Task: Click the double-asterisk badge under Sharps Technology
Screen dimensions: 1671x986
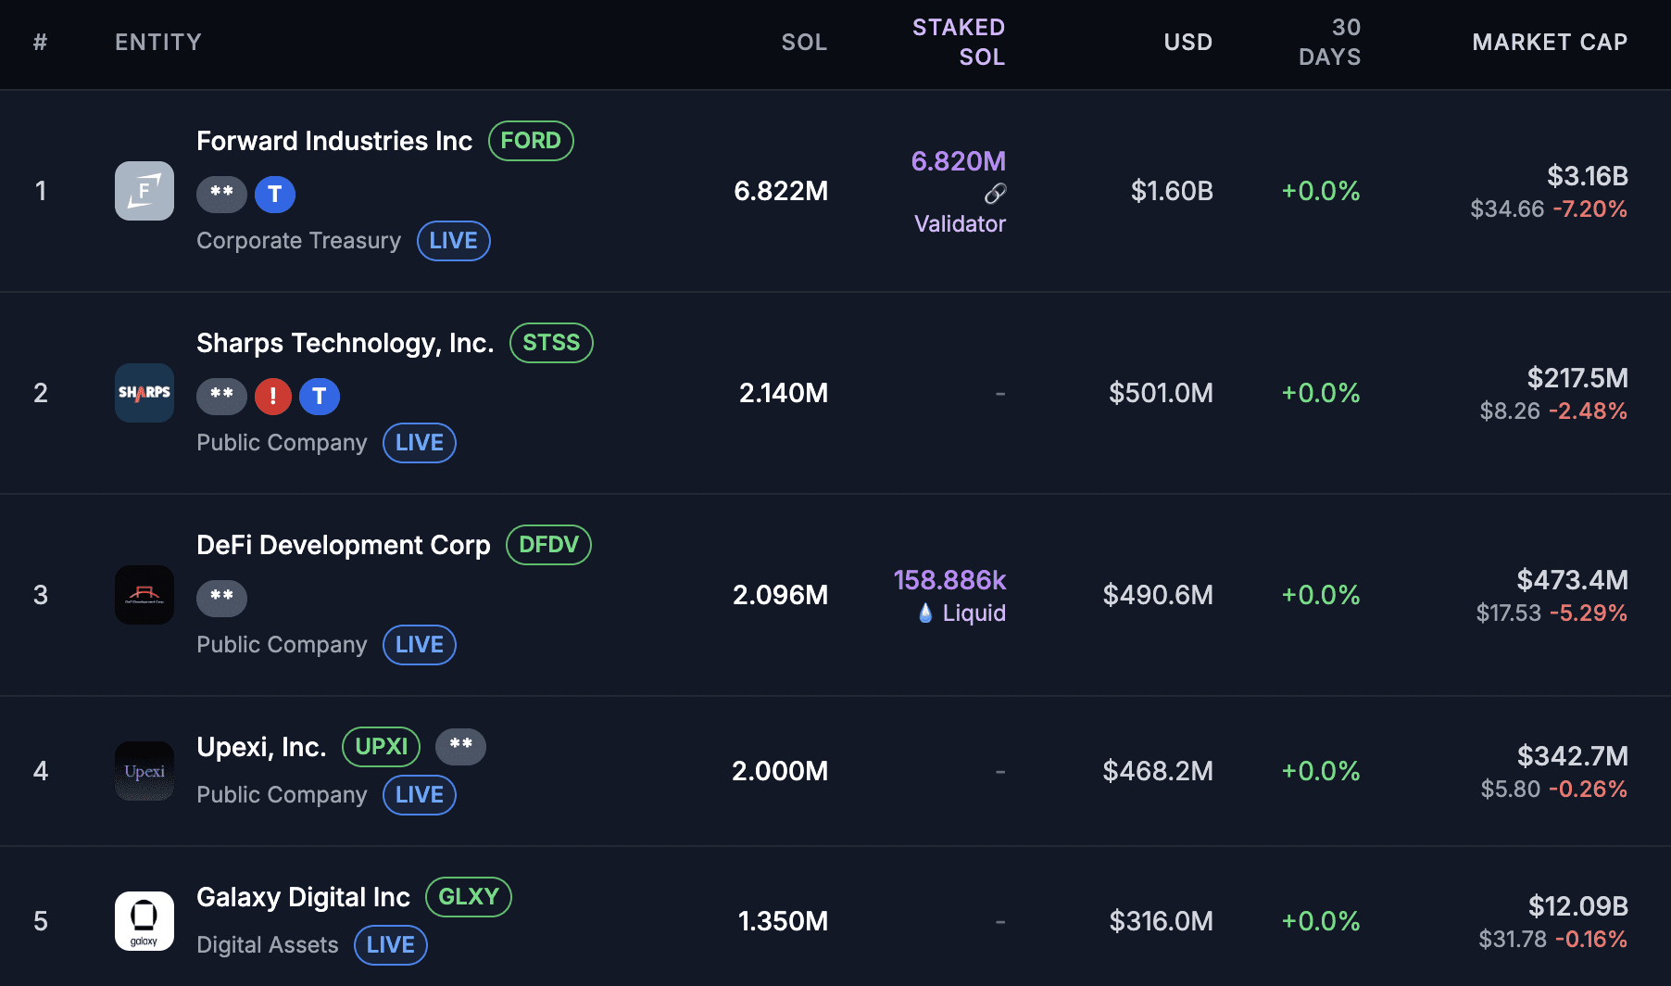Action: click(x=221, y=397)
